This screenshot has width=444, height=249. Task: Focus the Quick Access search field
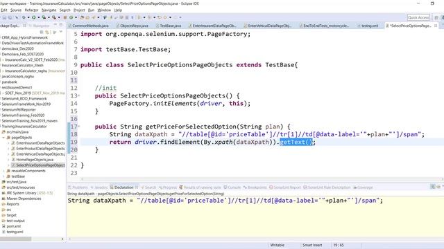(x=418, y=17)
